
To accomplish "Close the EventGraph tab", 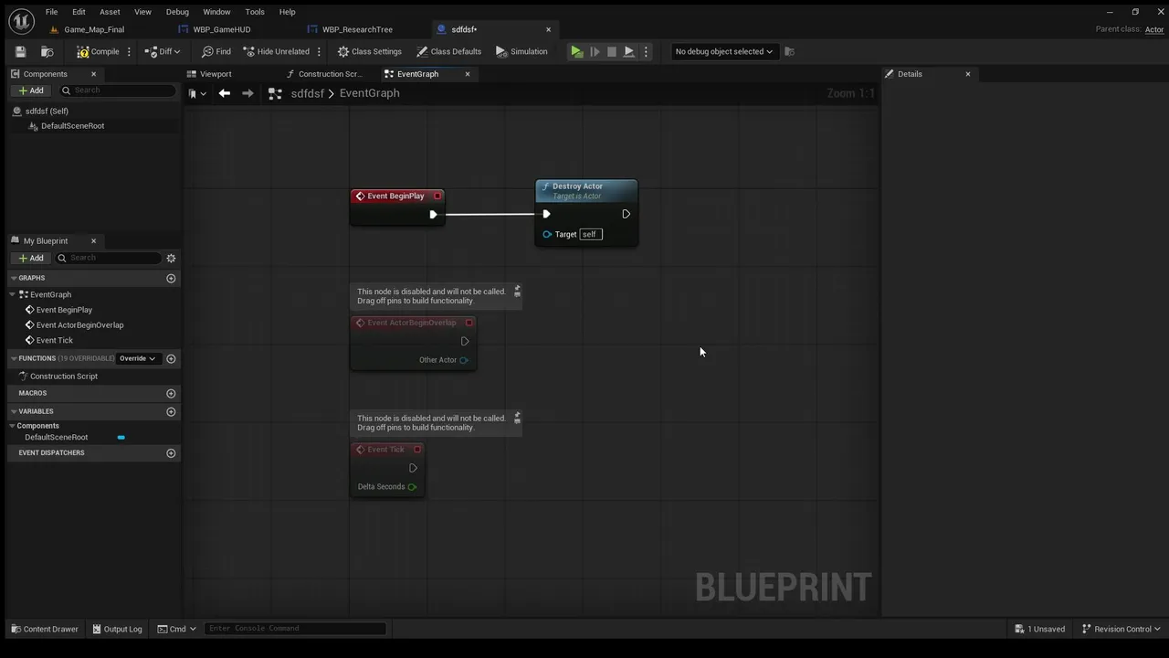I will tap(468, 74).
